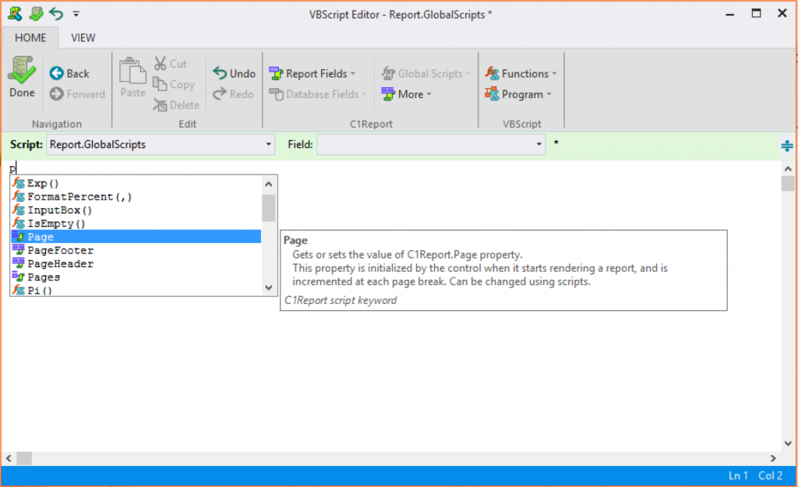Select PageFooter suggestion
The image size is (798, 487).
[136, 250]
